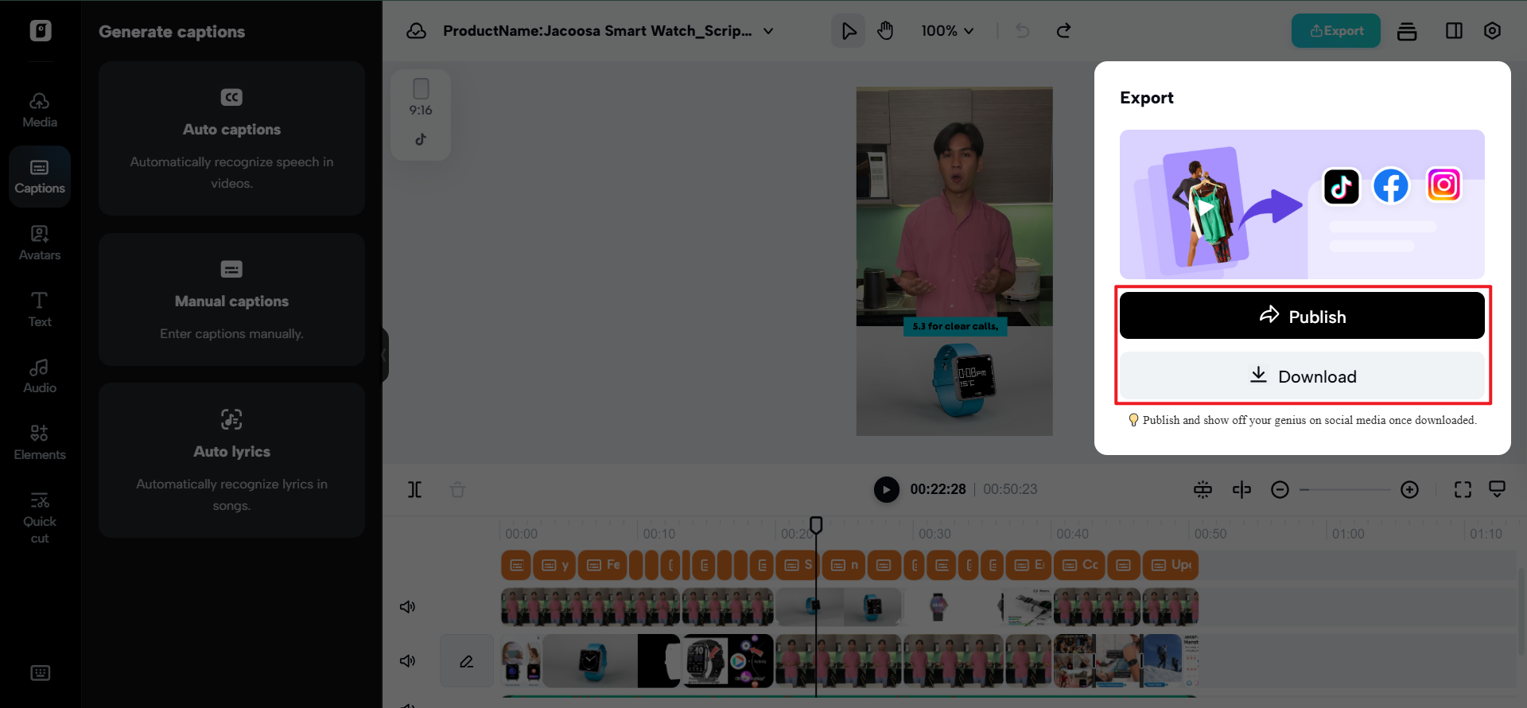The width and height of the screenshot is (1527, 708).
Task: Open the Avatars panel
Action: tap(40, 243)
